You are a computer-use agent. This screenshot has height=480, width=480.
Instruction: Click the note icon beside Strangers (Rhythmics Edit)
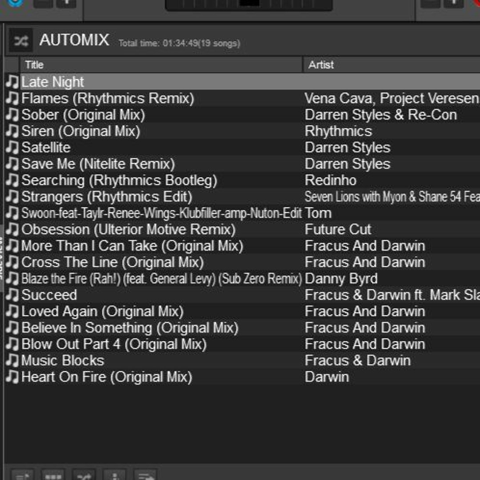(12, 196)
